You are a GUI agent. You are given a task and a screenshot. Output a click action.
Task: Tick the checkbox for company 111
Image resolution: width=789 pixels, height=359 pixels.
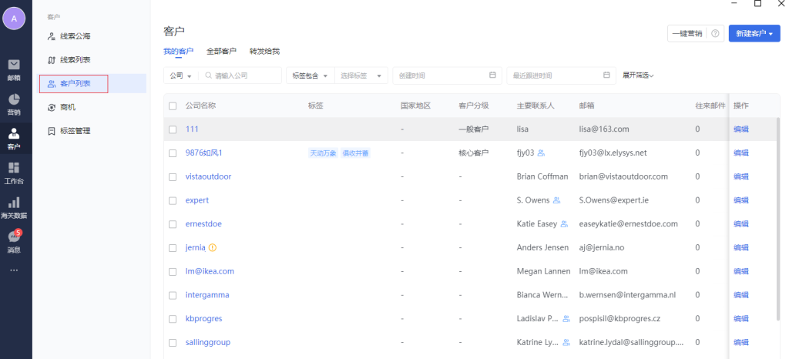pyautogui.click(x=173, y=129)
